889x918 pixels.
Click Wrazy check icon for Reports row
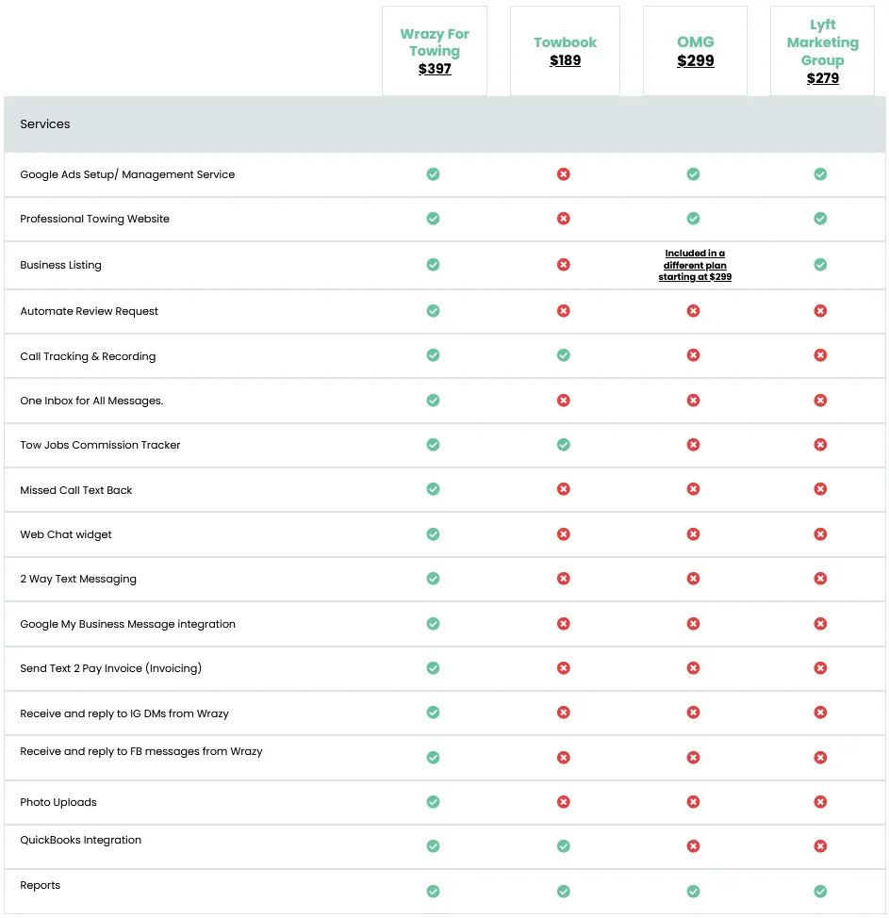pos(433,891)
